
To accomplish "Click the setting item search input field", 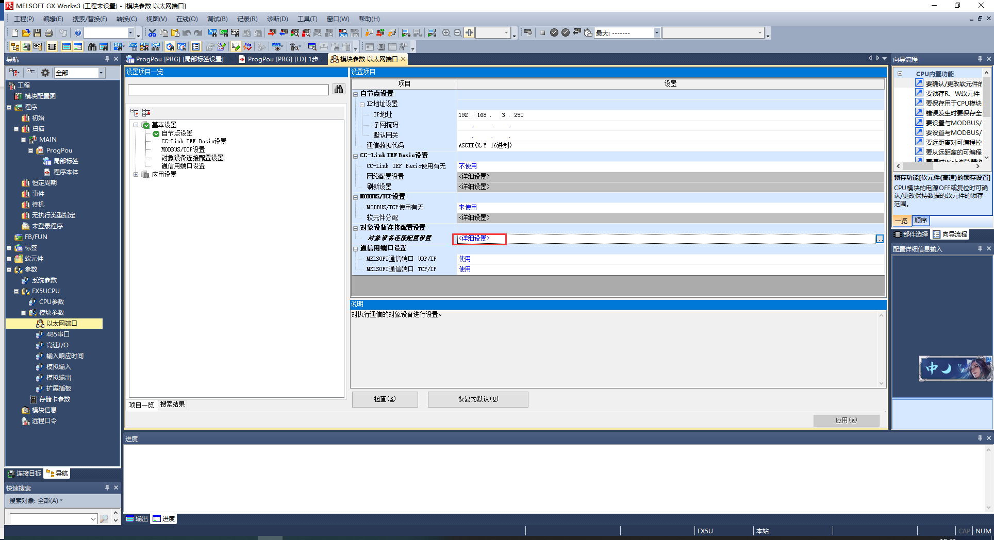I will (x=228, y=90).
